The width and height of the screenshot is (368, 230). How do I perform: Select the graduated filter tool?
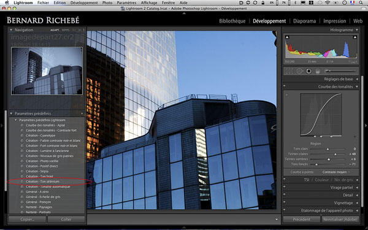(x=318, y=71)
